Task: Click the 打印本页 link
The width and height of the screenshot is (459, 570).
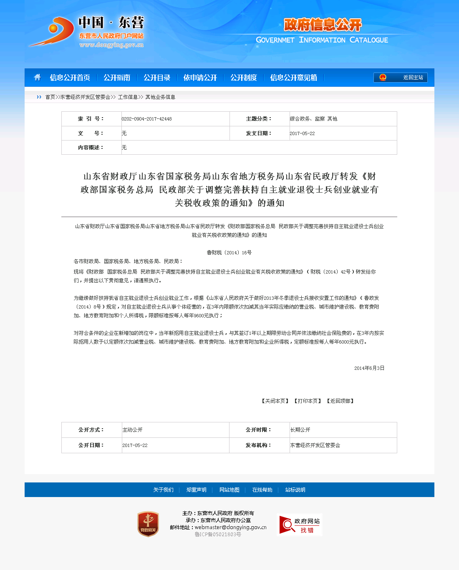Action: click(308, 401)
